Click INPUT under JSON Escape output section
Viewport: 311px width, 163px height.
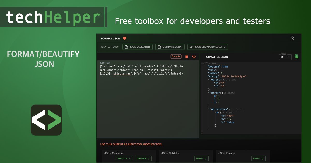(x=257, y=159)
